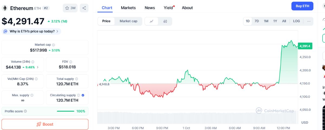Click the $4,291.47 price heading
Viewport: 325px width, 130px height.
tap(23, 21)
